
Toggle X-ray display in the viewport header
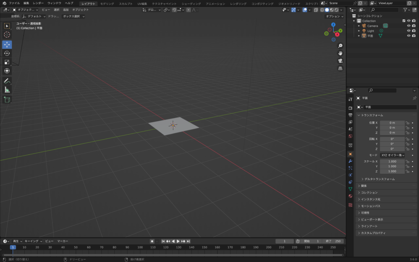(316, 10)
